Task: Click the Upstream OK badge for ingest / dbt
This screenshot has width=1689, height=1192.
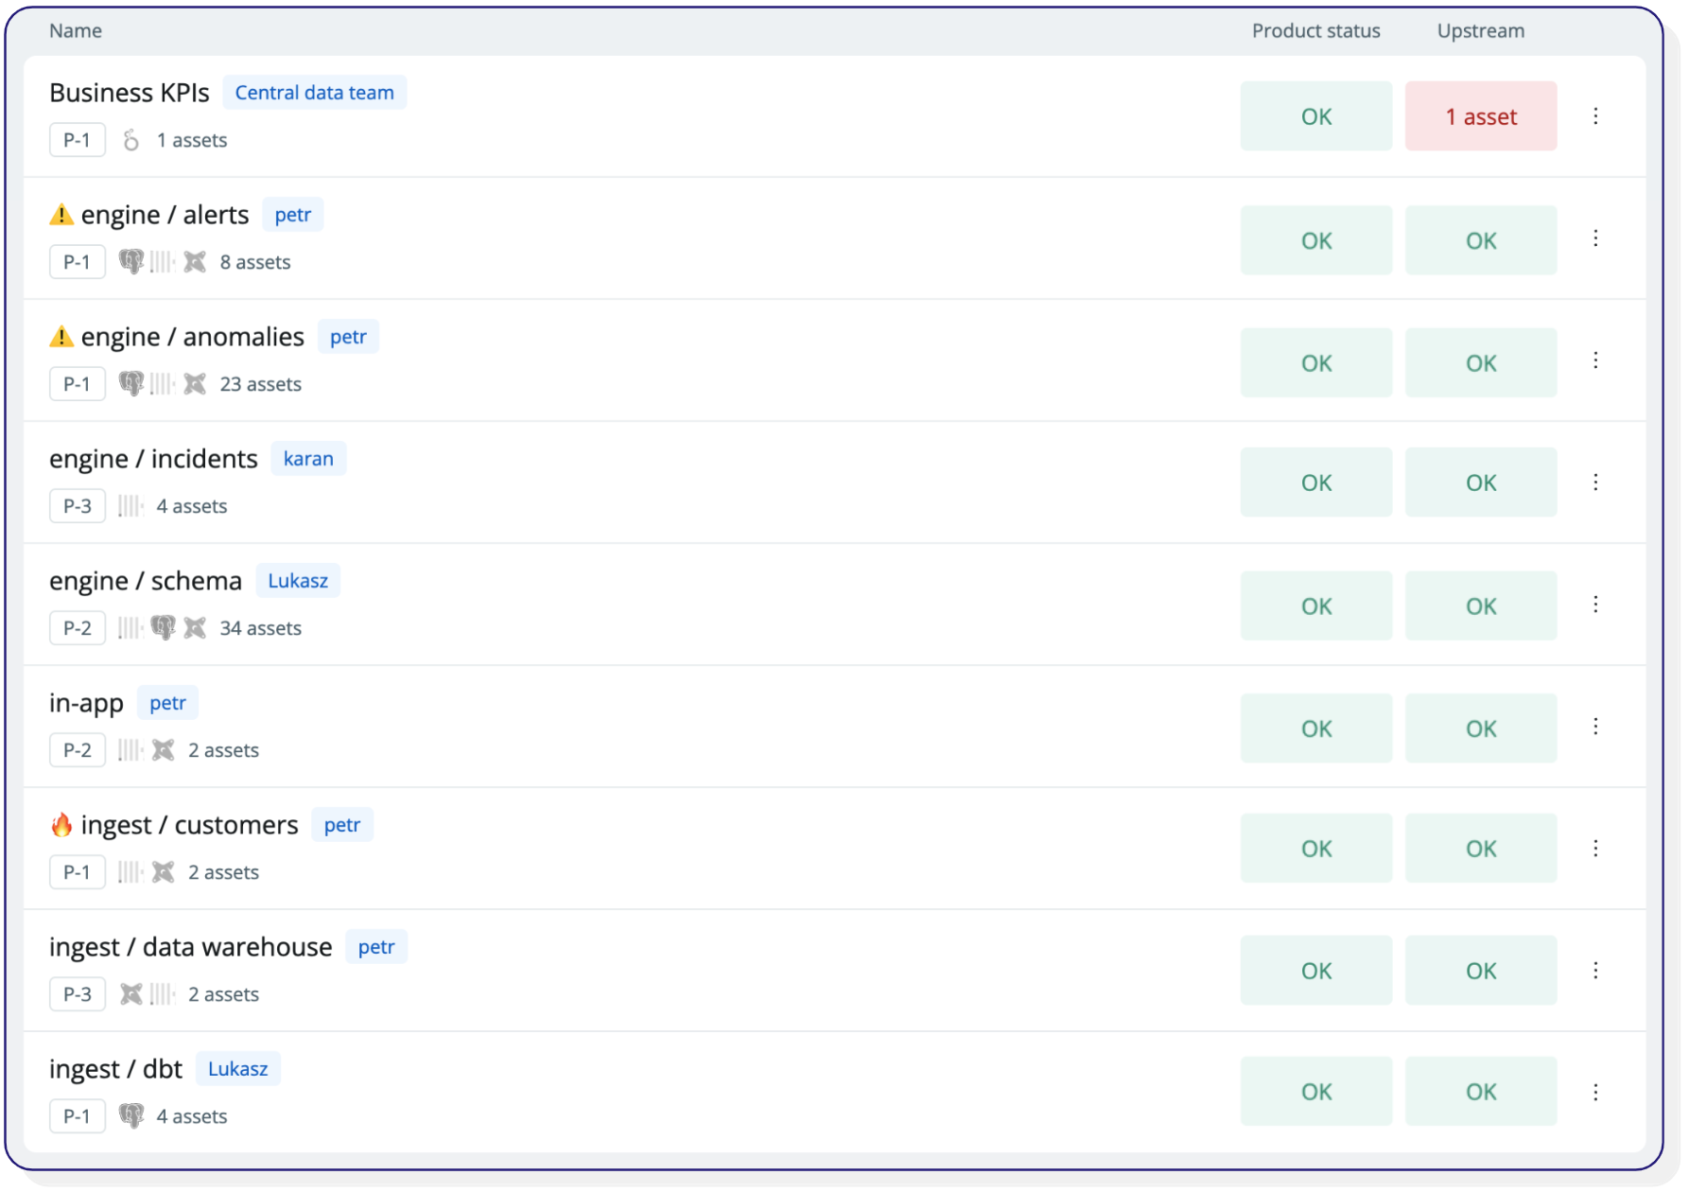Action: pos(1481,1092)
